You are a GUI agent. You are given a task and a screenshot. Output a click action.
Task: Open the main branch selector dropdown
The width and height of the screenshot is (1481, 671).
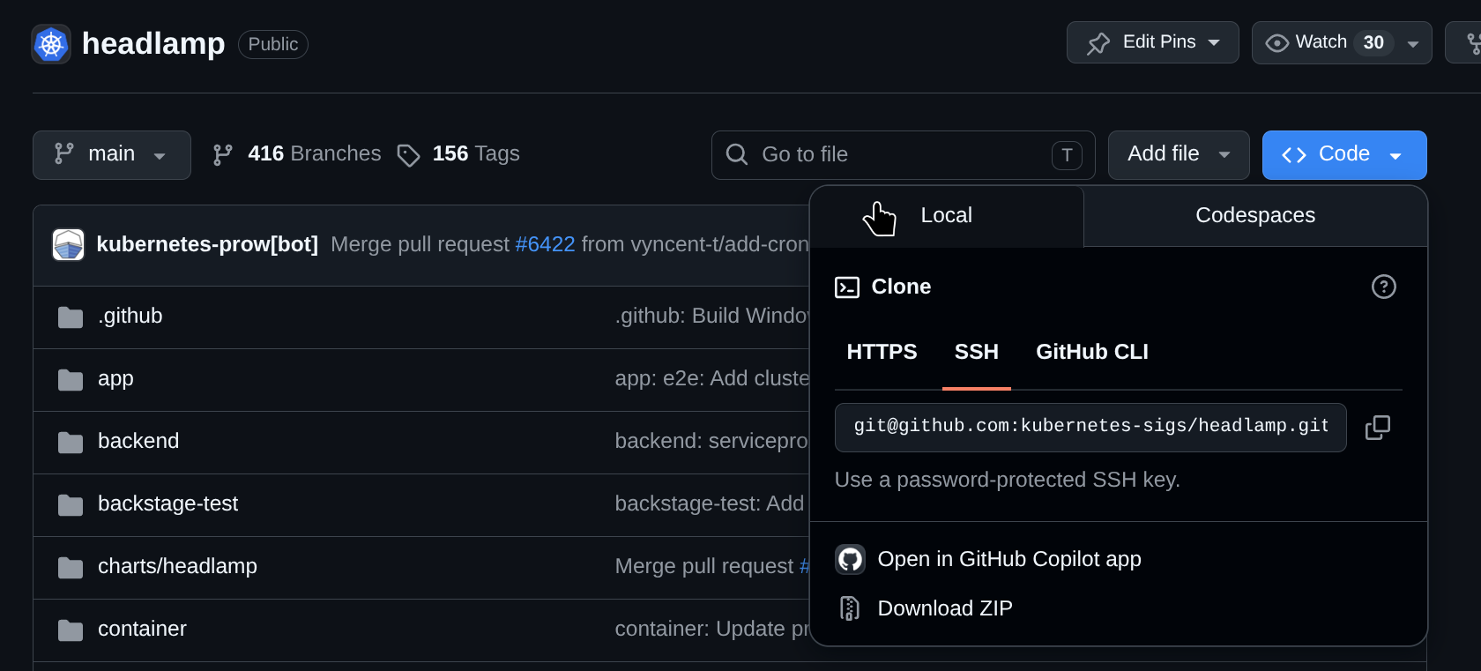[112, 155]
